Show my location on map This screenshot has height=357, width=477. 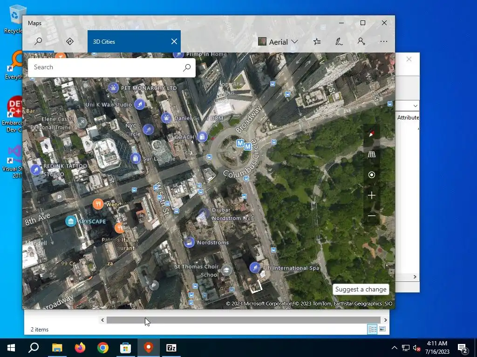click(x=371, y=175)
